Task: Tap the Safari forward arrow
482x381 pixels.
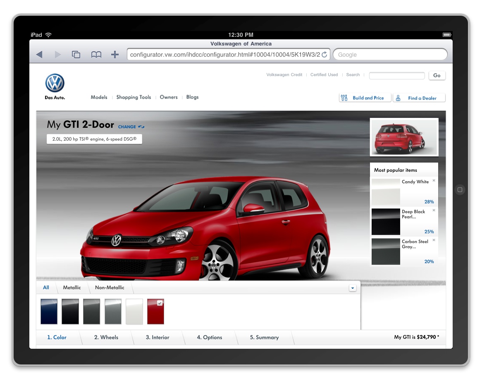Action: pyautogui.click(x=57, y=55)
